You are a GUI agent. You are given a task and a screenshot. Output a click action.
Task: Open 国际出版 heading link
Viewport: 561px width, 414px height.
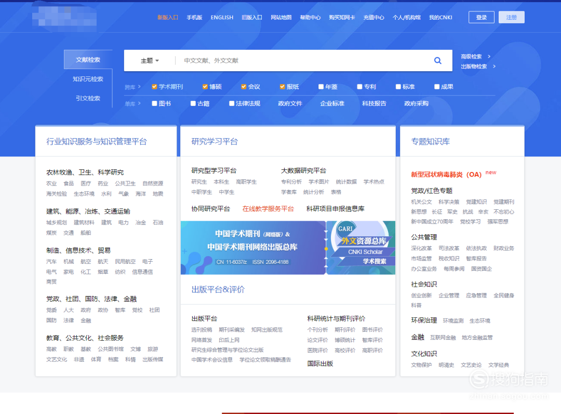coord(320,364)
